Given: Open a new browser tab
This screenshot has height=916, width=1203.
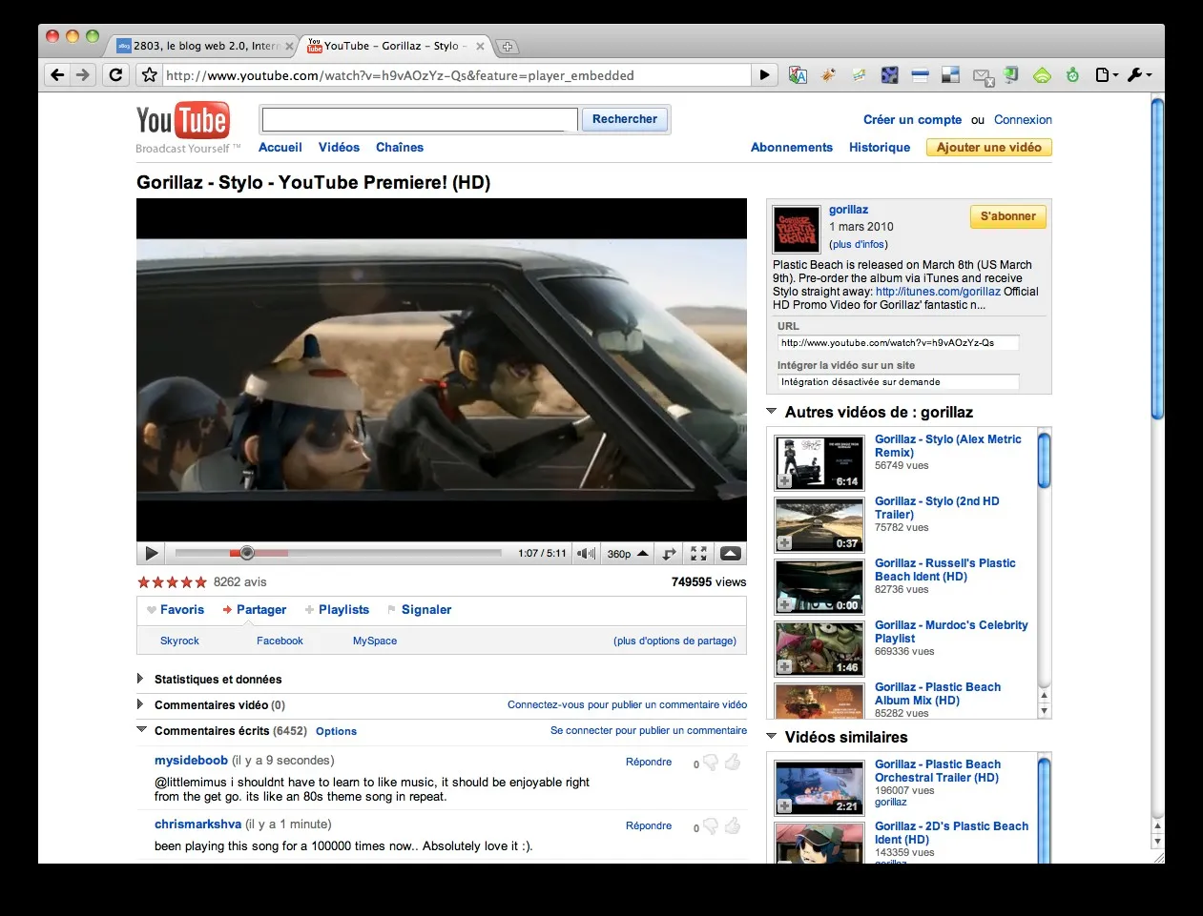Looking at the screenshot, I should [x=508, y=46].
